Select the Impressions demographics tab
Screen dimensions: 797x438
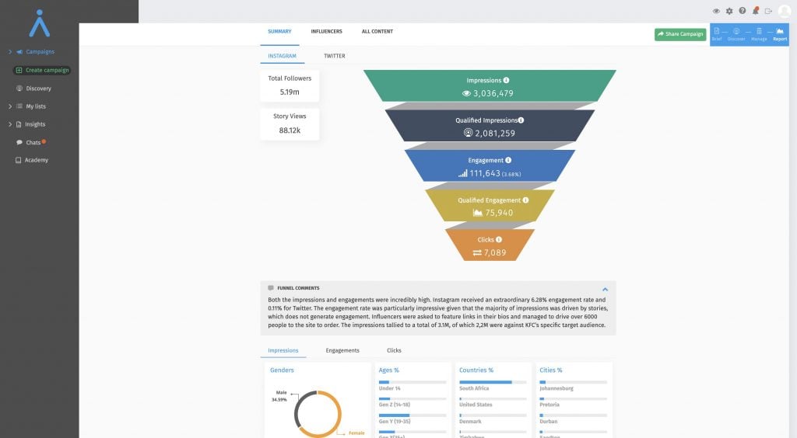283,350
